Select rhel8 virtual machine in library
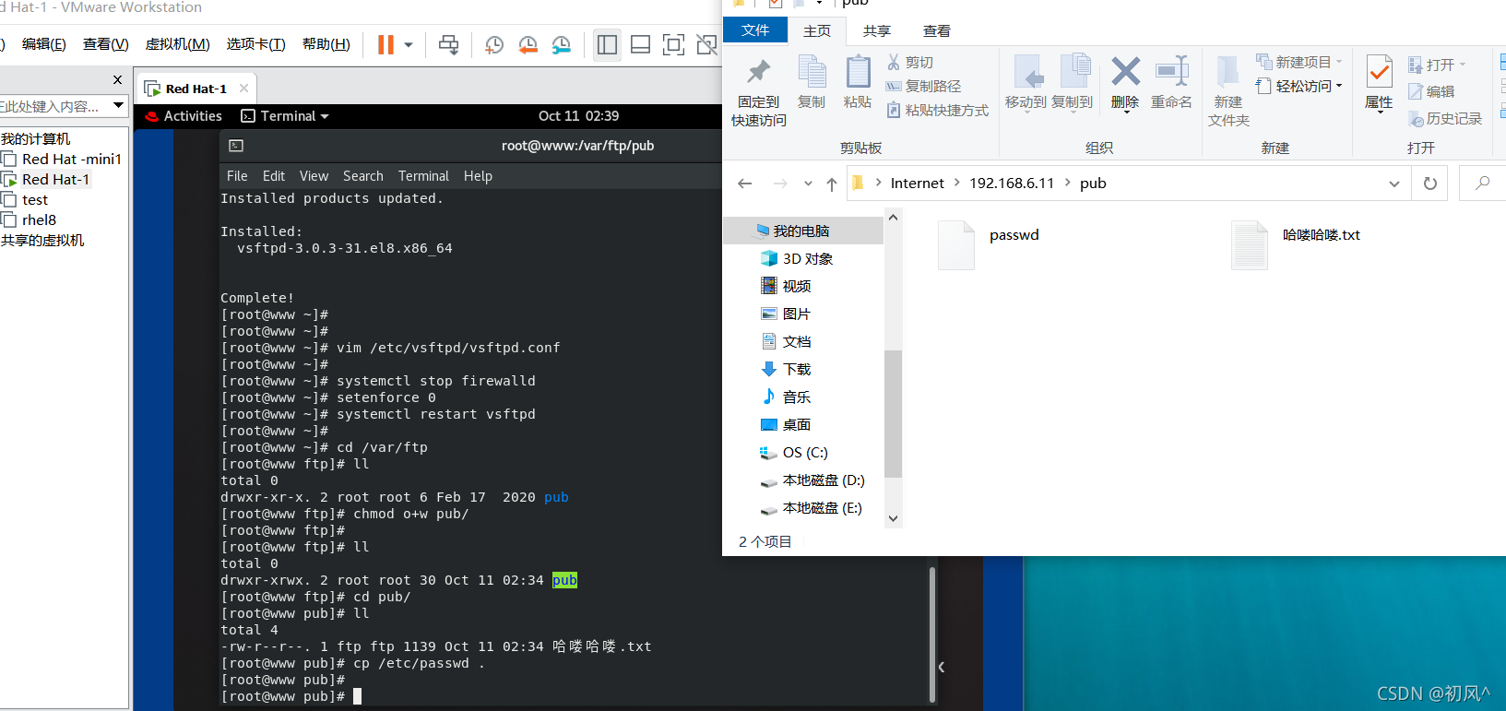 tap(39, 219)
